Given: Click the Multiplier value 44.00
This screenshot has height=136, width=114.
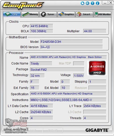Looking at the screenshot, I should tap(95, 31).
